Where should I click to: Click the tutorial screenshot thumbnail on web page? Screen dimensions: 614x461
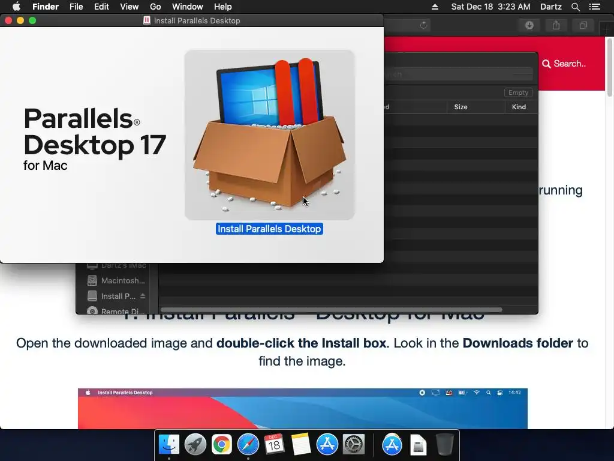click(303, 408)
